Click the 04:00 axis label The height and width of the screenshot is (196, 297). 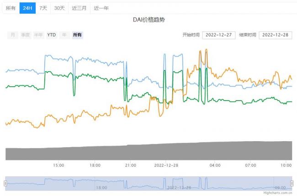(x=215, y=165)
